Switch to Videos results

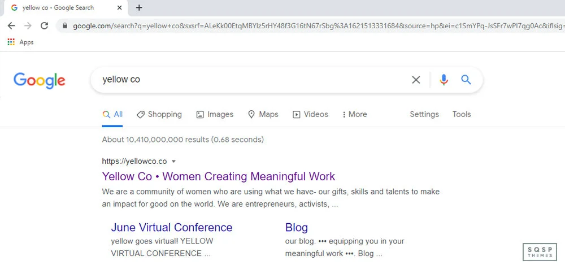click(310, 115)
